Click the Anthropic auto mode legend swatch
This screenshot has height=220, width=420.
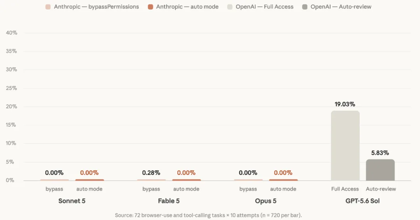150,7
